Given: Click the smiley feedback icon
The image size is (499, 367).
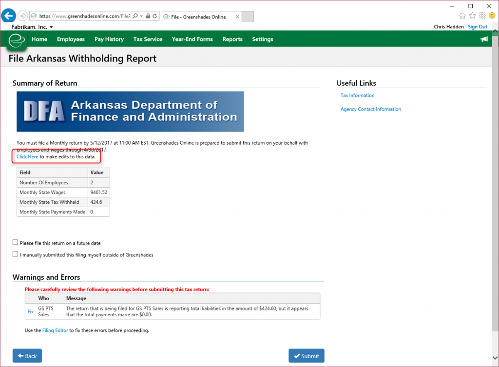Looking at the screenshot, I should [492, 16].
